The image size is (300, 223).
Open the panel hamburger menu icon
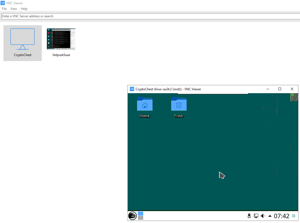tap(294, 216)
